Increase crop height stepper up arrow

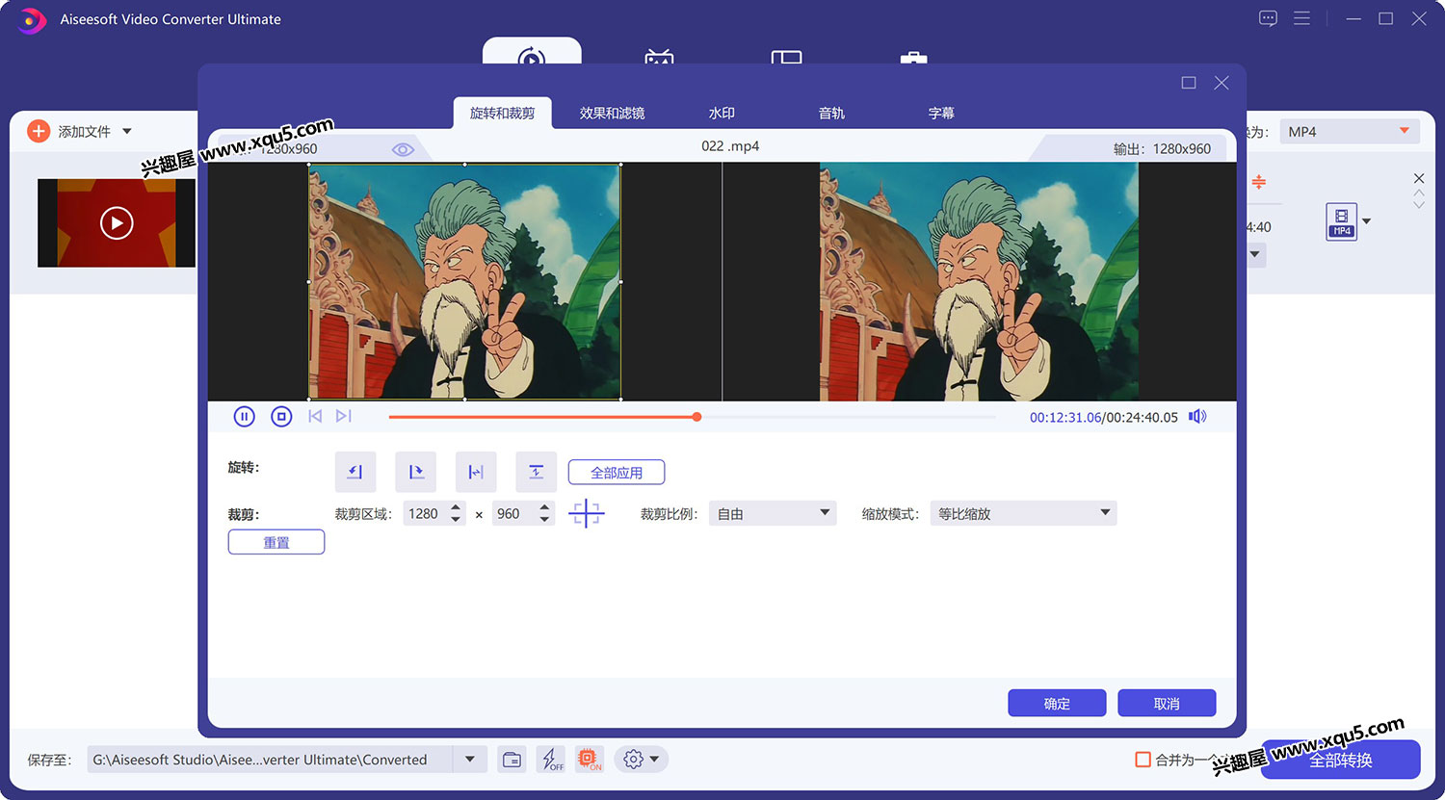click(x=544, y=506)
